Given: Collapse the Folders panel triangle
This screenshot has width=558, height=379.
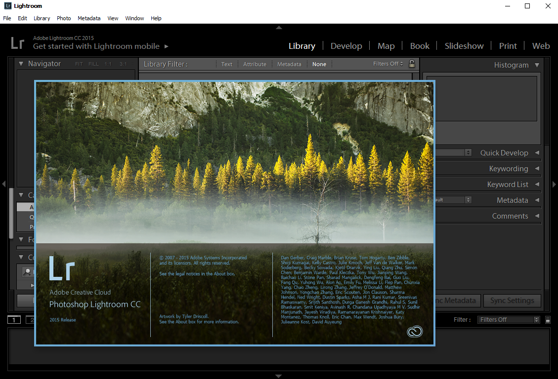Looking at the screenshot, I should click(x=21, y=239).
